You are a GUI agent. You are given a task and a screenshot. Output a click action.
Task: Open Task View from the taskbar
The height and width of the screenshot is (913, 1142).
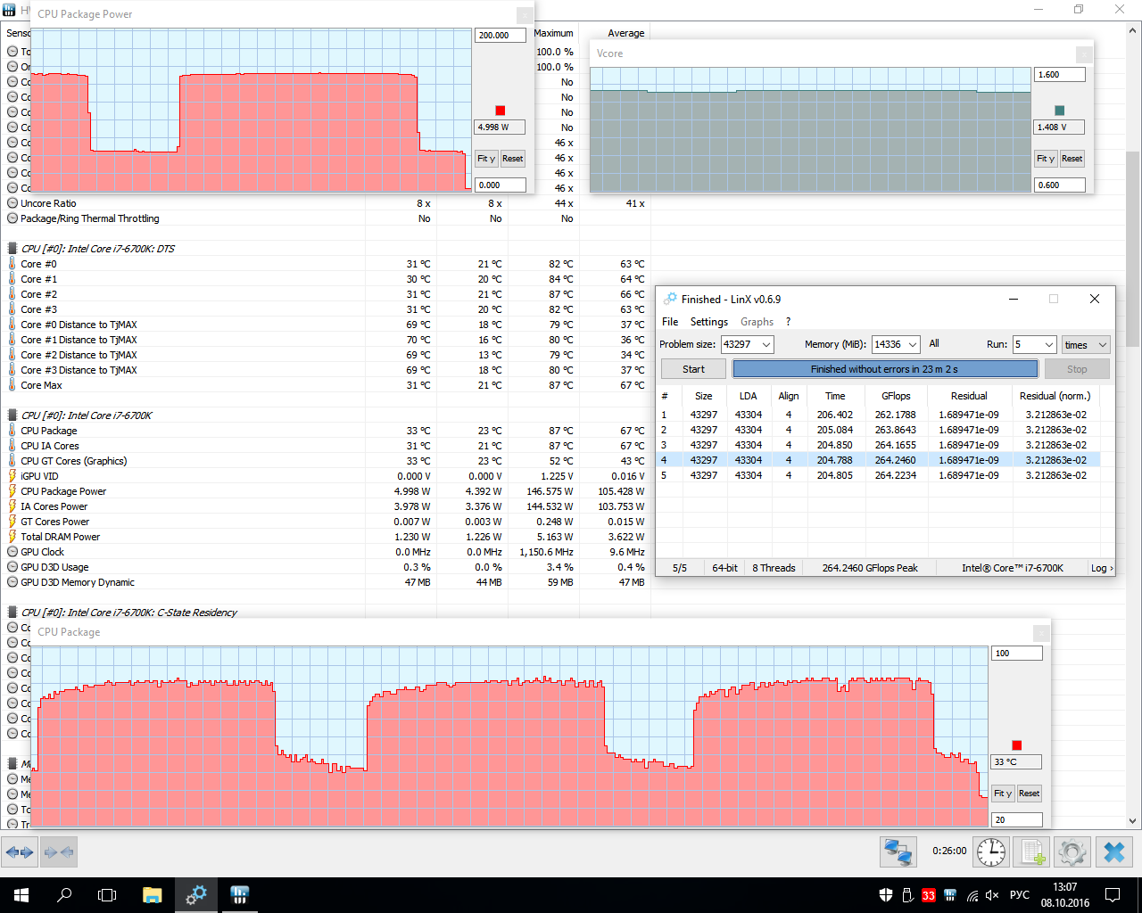[107, 895]
